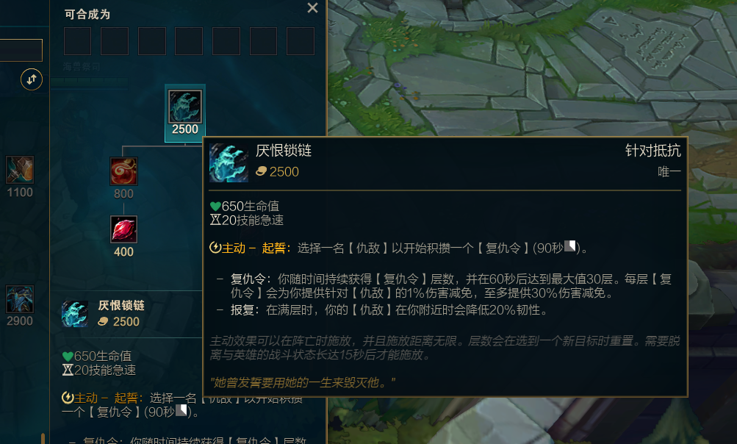Screen dimensions: 737x444
Task: Choose the hammer item costing 1100
Action: click(x=20, y=169)
